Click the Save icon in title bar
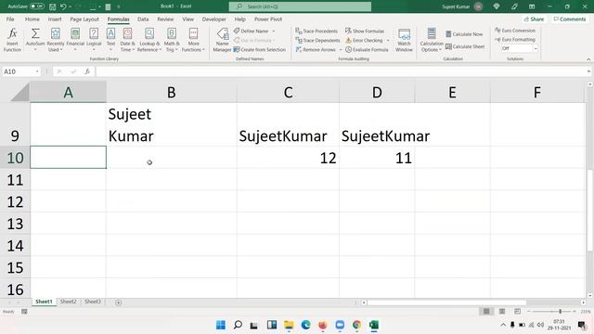594x334 pixels. [x=53, y=6]
